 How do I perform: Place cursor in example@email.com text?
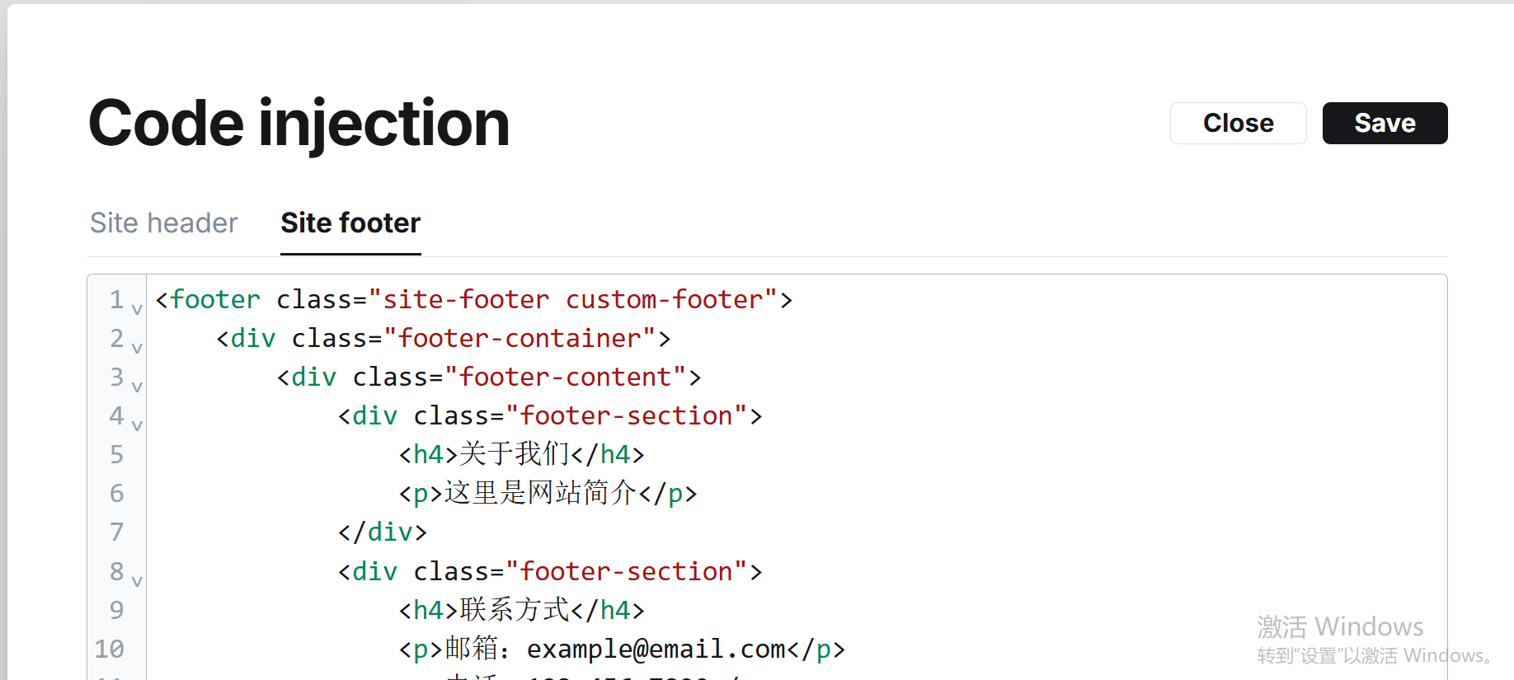pyautogui.click(x=656, y=649)
